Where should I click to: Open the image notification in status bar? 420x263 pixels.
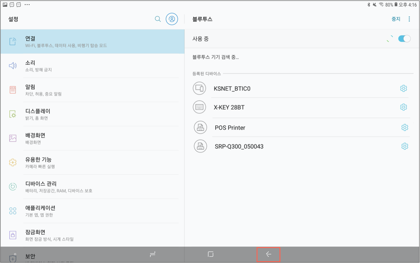tap(5, 5)
